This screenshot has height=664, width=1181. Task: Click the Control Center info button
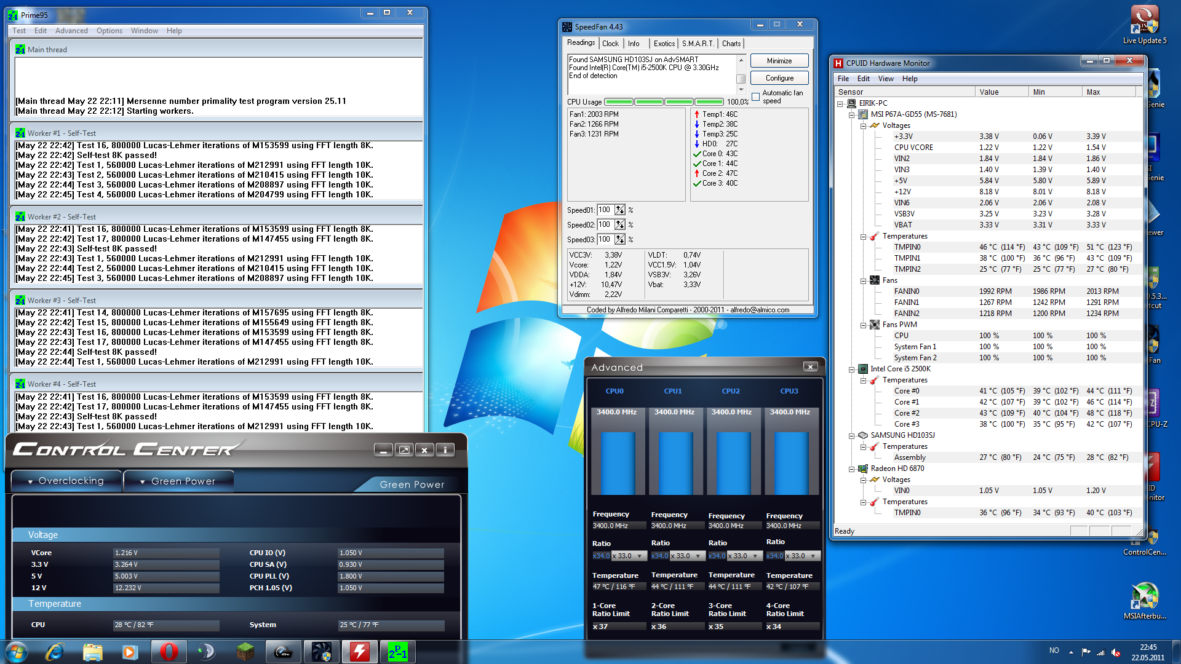(x=445, y=450)
